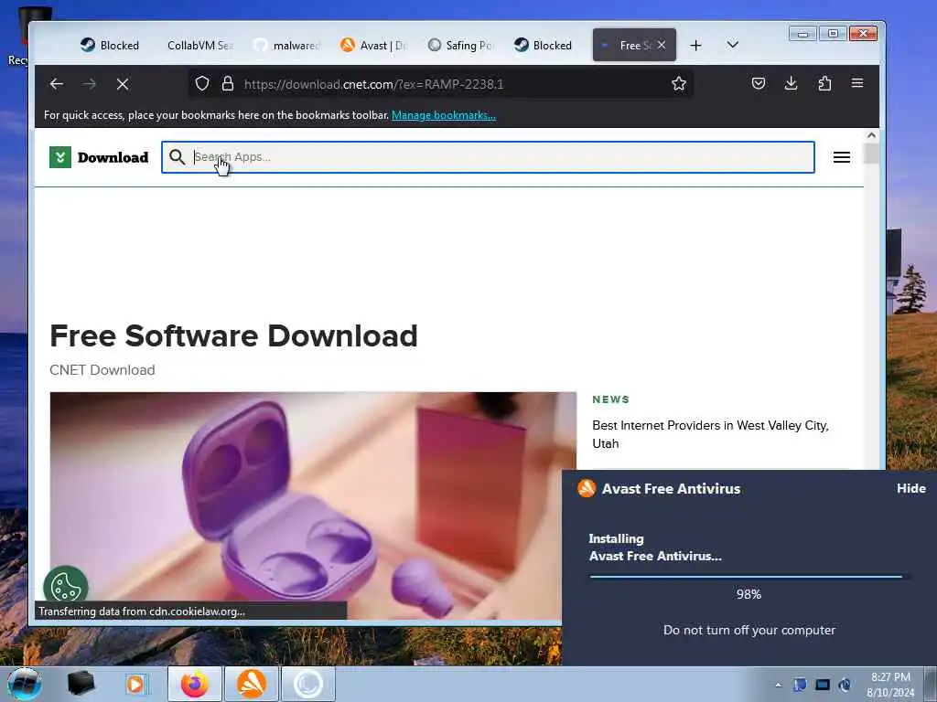List all tabs dropdown arrow
Screen dimensions: 937x702
coord(733,45)
